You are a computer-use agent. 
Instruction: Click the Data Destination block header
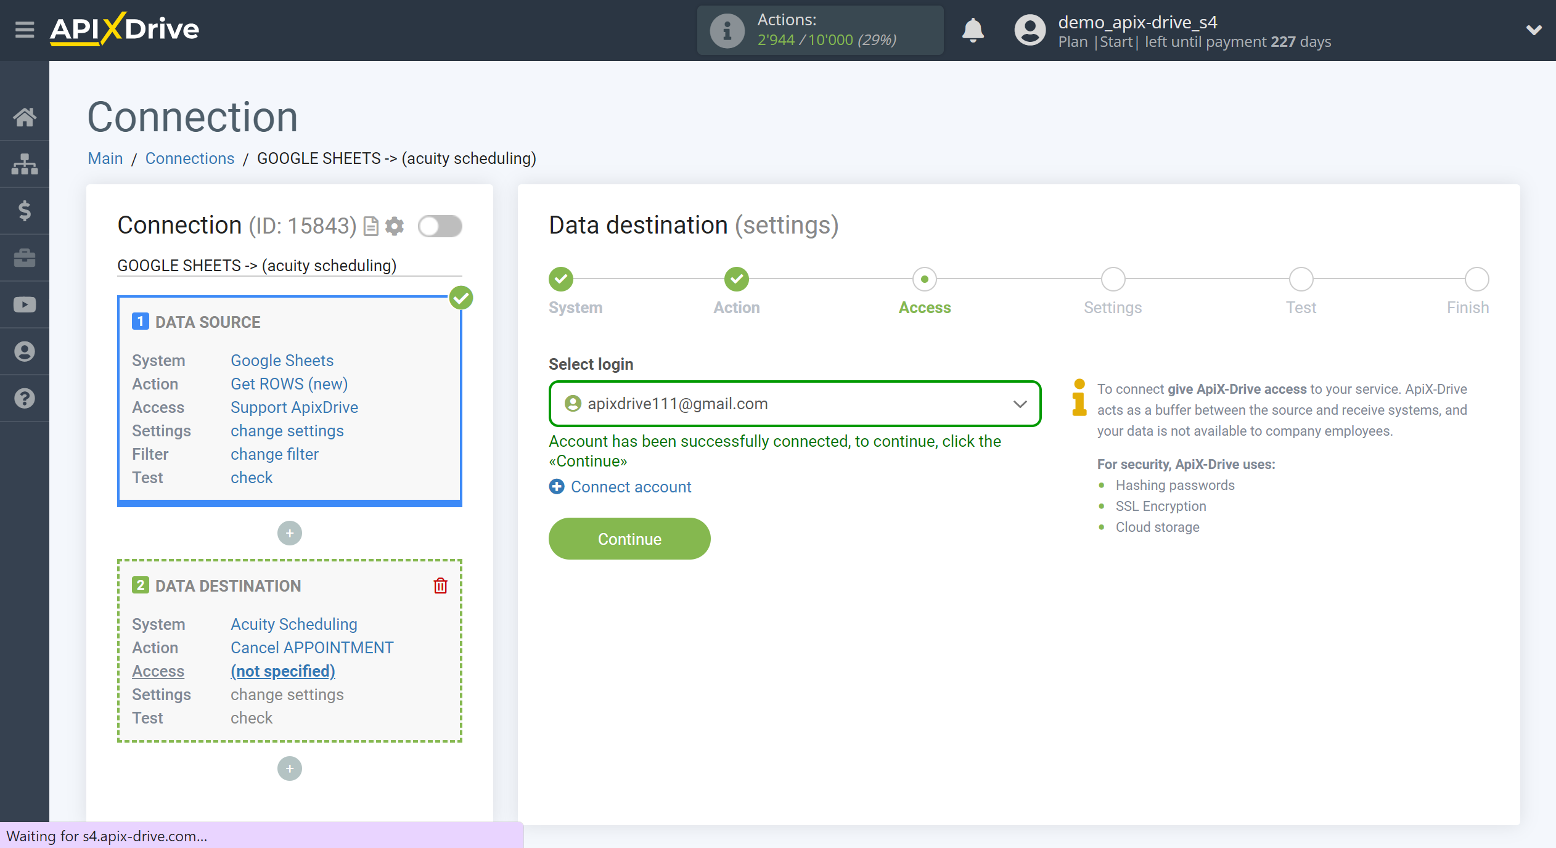click(x=228, y=585)
